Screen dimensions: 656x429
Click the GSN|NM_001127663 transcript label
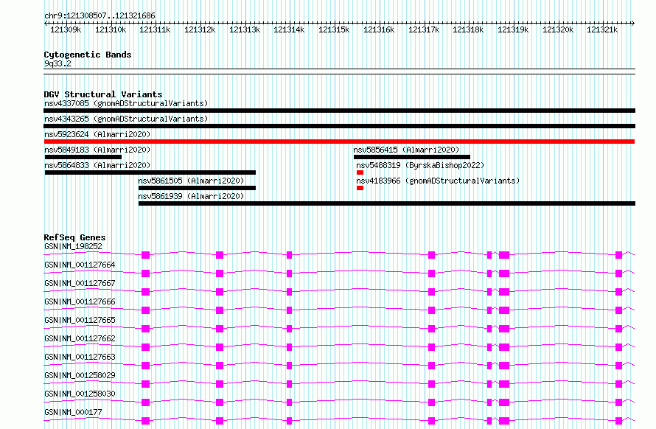pos(80,357)
